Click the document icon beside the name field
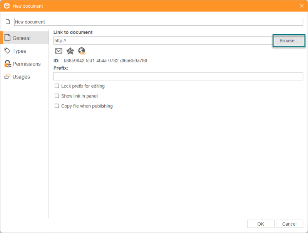Screen dimensions: 308x233 coord(7,22)
